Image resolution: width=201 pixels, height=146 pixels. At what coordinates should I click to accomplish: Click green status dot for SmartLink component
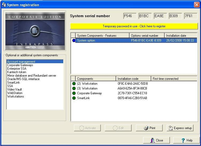[74, 98]
